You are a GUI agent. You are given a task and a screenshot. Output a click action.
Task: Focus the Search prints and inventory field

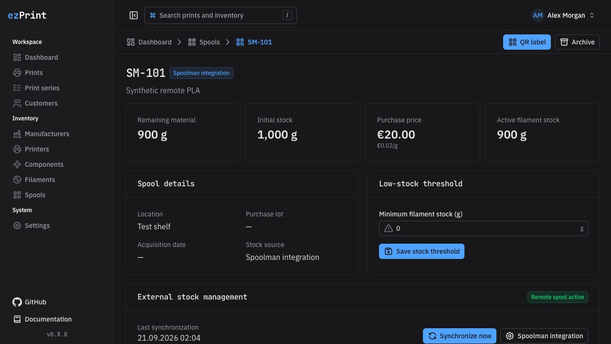pos(221,15)
